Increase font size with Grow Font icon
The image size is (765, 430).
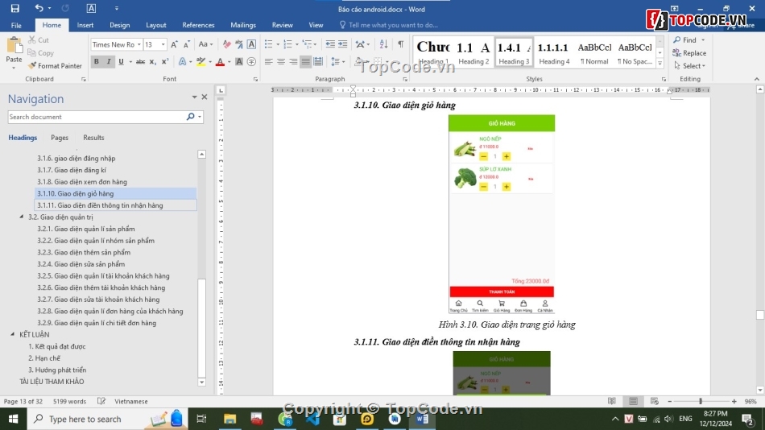[174, 44]
